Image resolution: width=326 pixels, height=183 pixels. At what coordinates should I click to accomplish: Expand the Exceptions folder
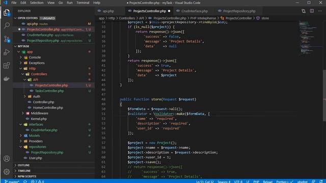21,63
